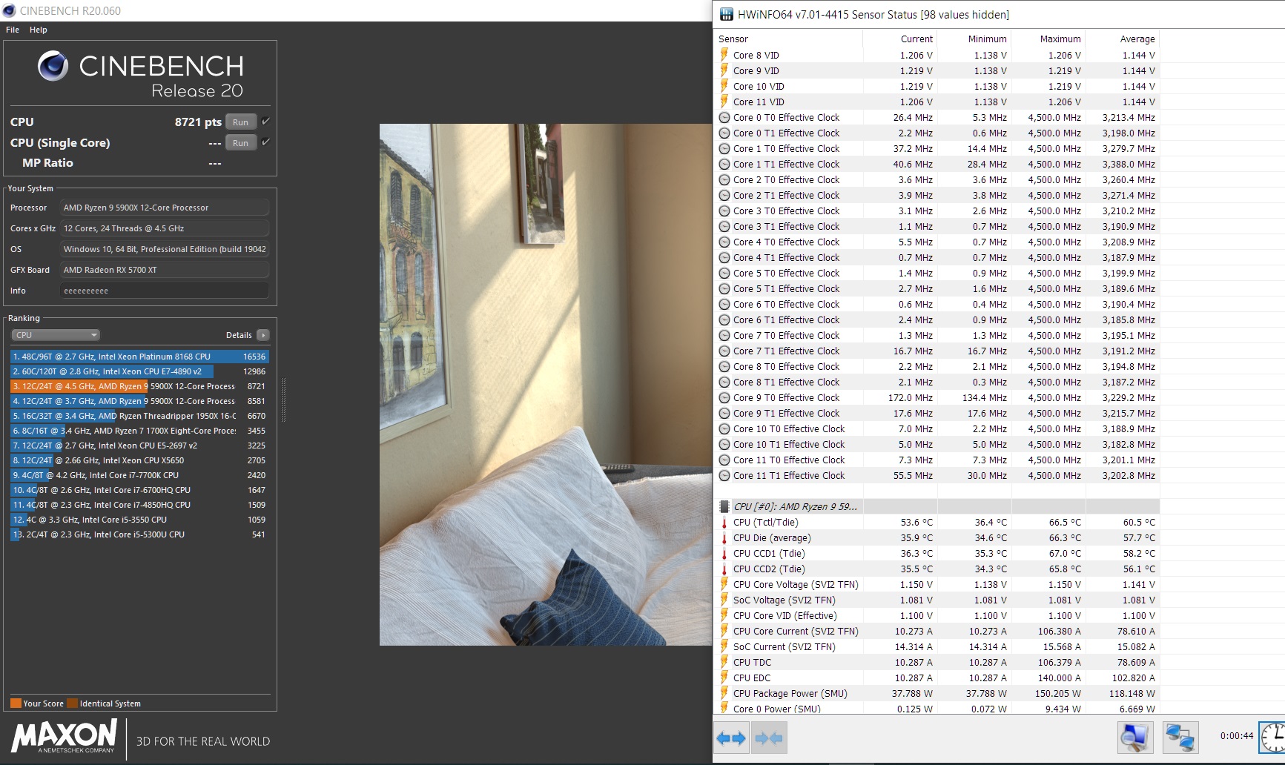Select ranking row Ryzen Threadripper 1950X
1285x765 pixels.
click(x=139, y=416)
